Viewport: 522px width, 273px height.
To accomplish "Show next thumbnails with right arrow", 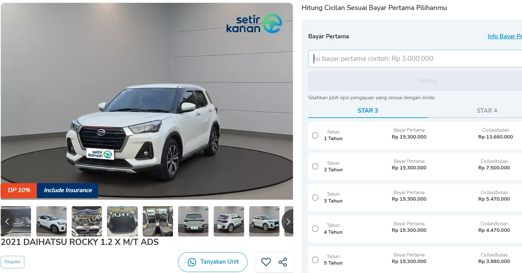I will click(x=288, y=222).
